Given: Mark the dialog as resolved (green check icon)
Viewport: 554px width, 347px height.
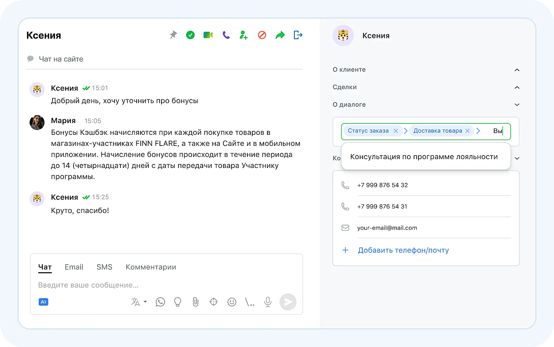Looking at the screenshot, I should point(190,35).
